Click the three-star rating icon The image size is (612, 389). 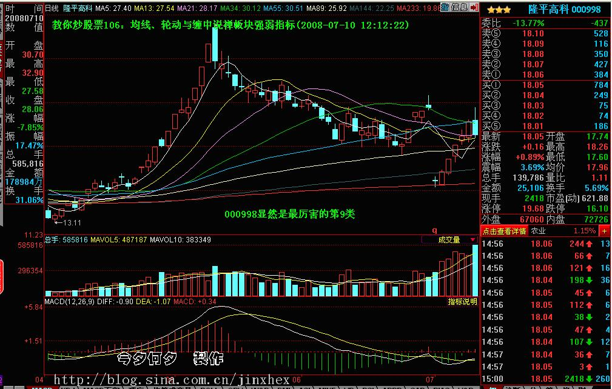coord(499,10)
